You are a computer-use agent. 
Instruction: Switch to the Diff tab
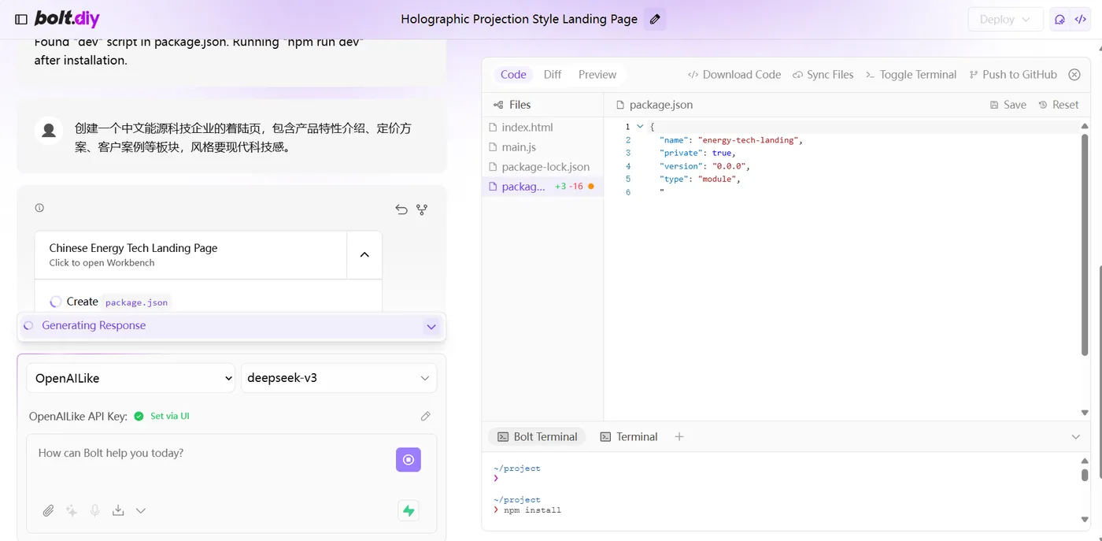pyautogui.click(x=553, y=75)
